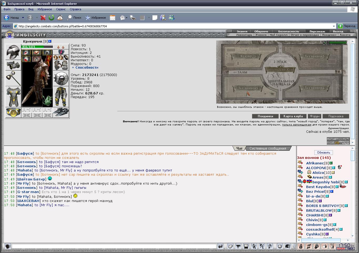The height and width of the screenshot is (253, 359).
Task: Open the address bar dropdown arrow
Action: (x=334, y=26)
